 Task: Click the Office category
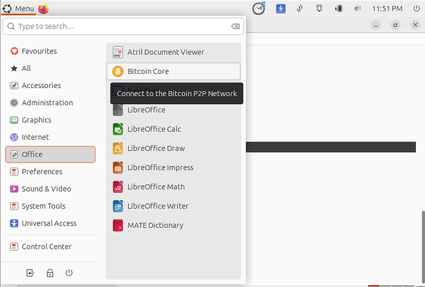(51, 155)
